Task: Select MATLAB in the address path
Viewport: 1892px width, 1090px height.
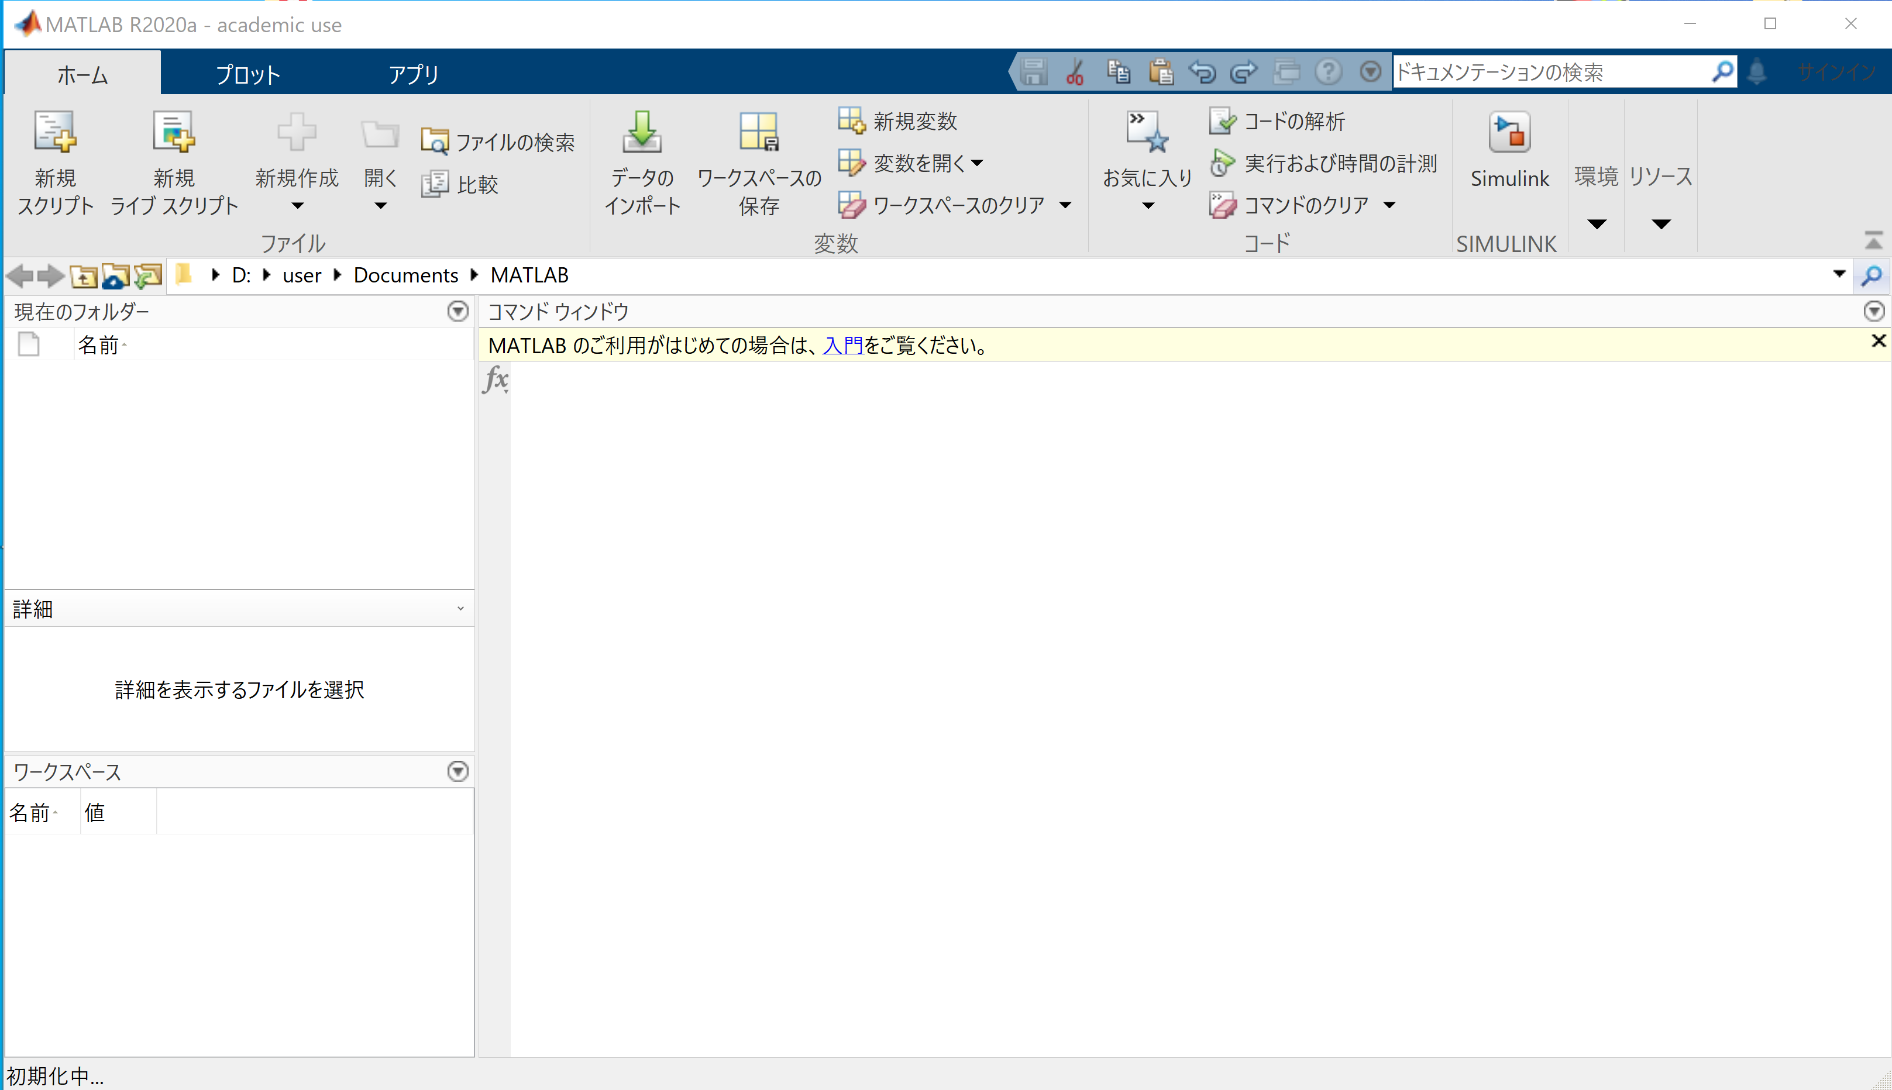Action: point(529,275)
